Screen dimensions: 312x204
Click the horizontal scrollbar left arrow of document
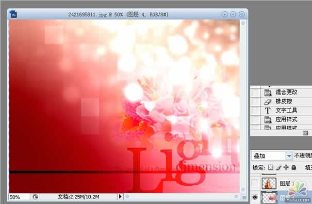point(127,197)
